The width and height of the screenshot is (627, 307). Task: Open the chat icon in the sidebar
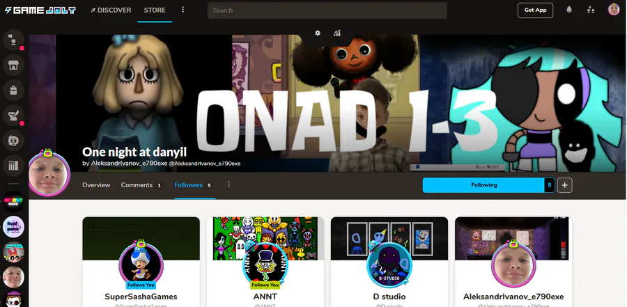point(14,40)
